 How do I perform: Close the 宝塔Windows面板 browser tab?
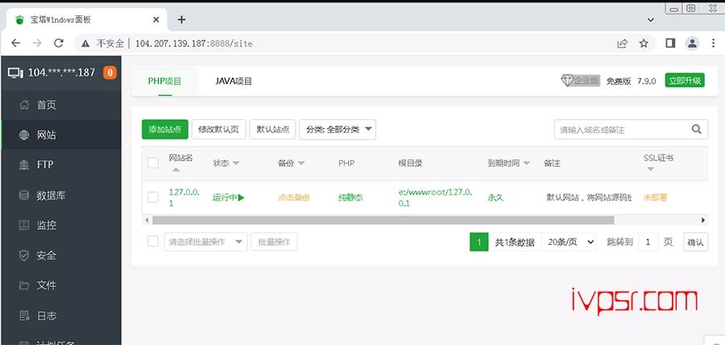pyautogui.click(x=156, y=20)
